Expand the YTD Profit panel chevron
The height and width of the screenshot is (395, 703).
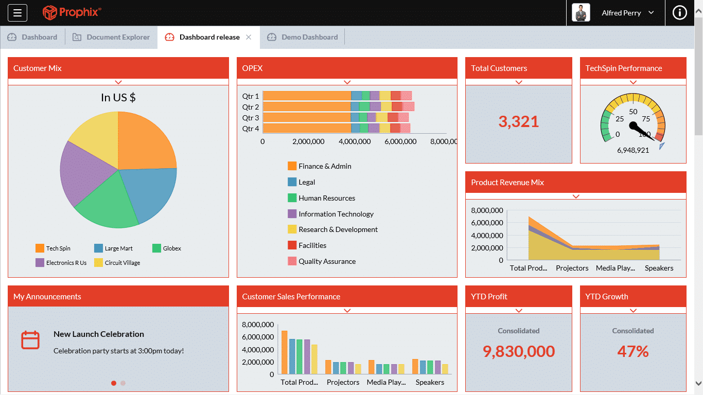click(x=519, y=310)
